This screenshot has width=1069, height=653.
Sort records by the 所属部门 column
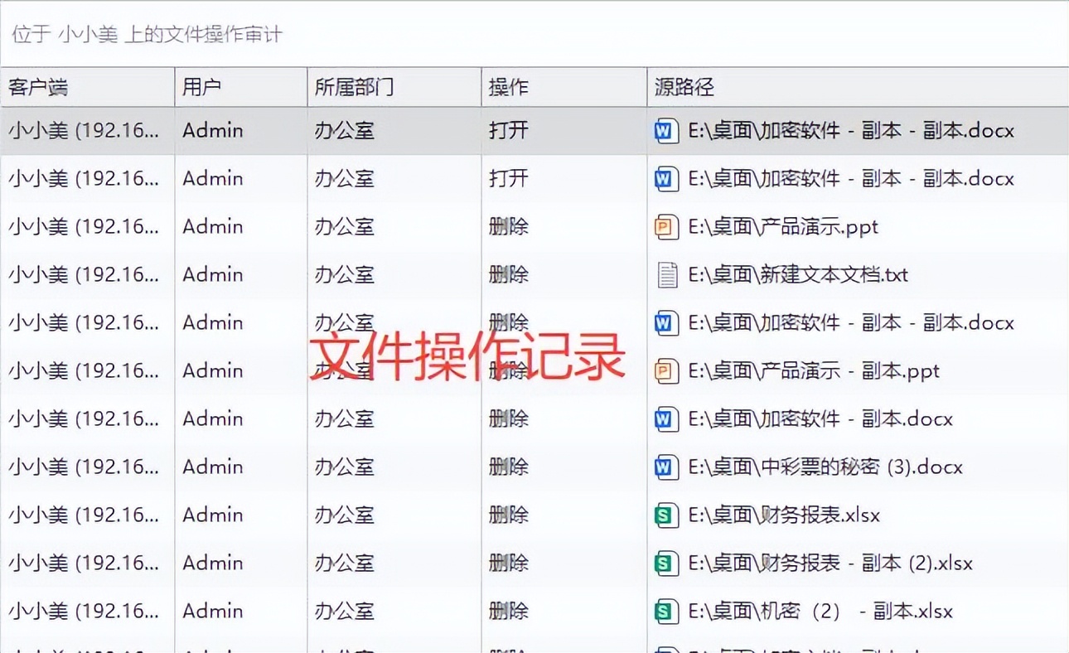tap(348, 87)
